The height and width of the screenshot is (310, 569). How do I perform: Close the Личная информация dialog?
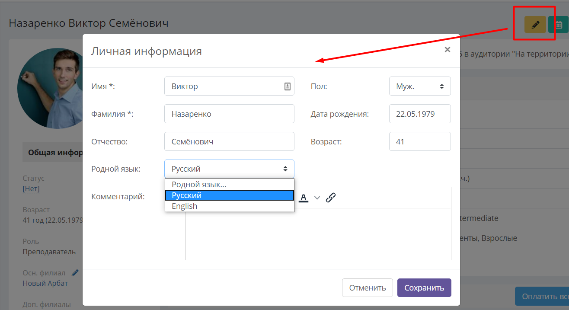coord(448,50)
